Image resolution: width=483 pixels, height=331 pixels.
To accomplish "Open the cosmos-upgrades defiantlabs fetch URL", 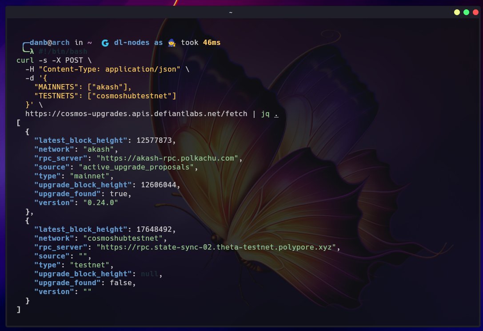I will tap(136, 114).
